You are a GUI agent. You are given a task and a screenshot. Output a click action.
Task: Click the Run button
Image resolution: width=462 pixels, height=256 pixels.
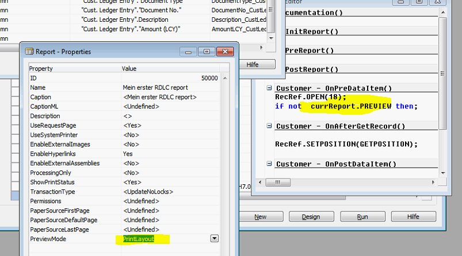(362, 217)
